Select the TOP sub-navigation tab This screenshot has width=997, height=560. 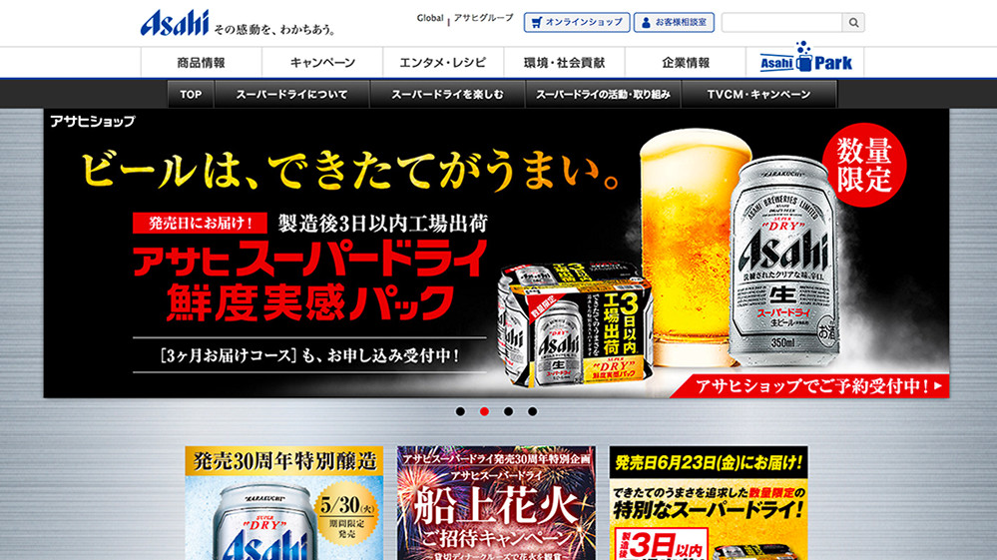click(x=191, y=94)
